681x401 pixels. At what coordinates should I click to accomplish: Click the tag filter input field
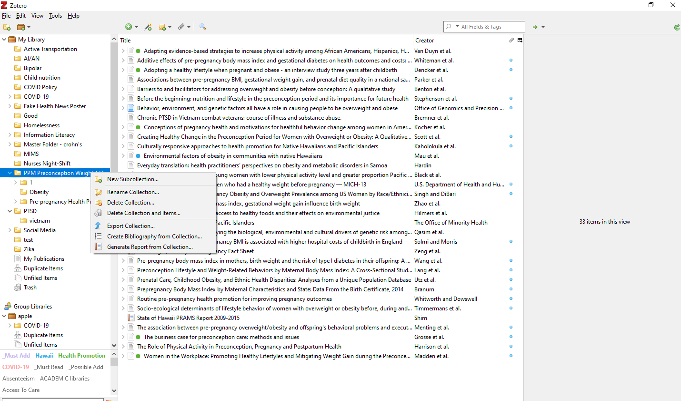pos(53,400)
